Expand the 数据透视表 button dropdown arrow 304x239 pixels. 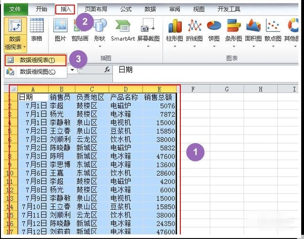(24, 47)
